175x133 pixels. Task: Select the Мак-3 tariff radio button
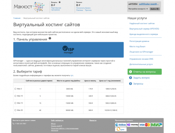[x=15, y=89]
